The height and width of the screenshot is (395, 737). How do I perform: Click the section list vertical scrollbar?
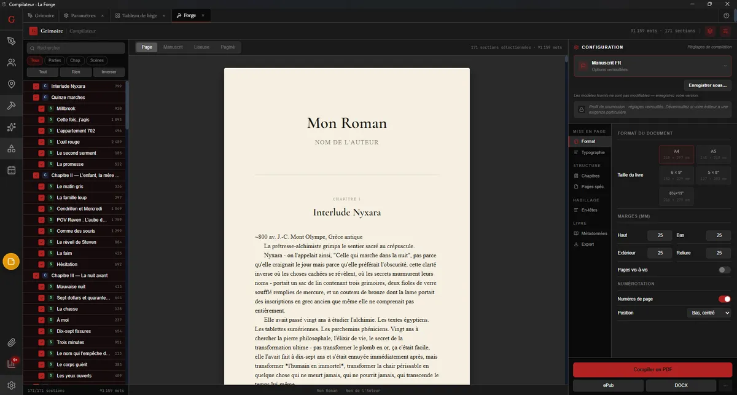(x=127, y=104)
